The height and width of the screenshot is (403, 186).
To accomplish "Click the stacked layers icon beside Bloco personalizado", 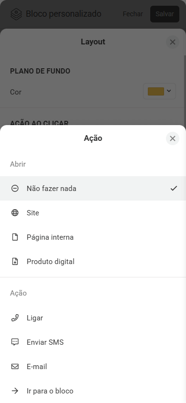I will [x=16, y=14].
